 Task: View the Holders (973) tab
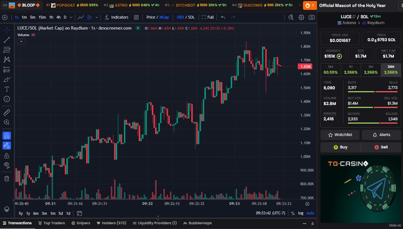(111, 223)
